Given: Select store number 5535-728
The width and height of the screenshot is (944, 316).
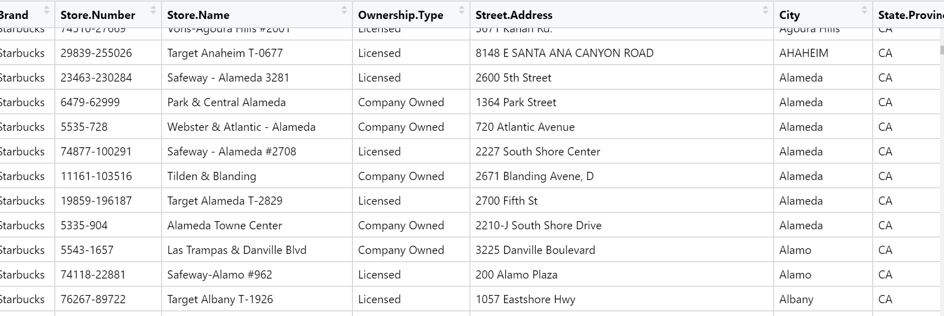Looking at the screenshot, I should [84, 127].
